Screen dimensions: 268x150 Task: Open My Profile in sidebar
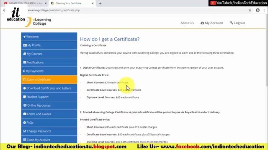pos(49,45)
